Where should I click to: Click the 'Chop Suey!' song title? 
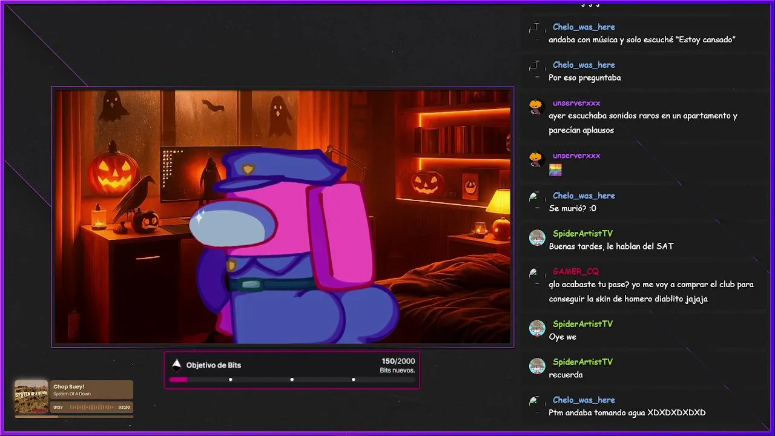[68, 386]
